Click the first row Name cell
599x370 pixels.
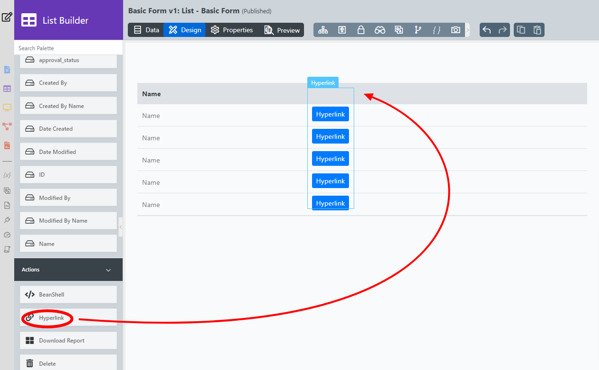click(x=151, y=116)
